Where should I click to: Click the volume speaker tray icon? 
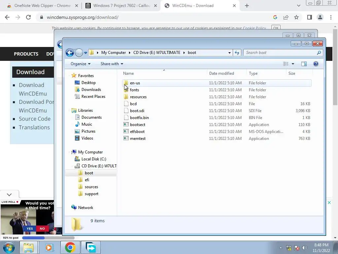point(305,248)
